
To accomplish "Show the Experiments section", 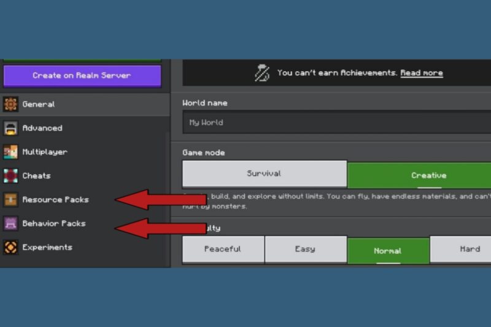I will coord(85,247).
